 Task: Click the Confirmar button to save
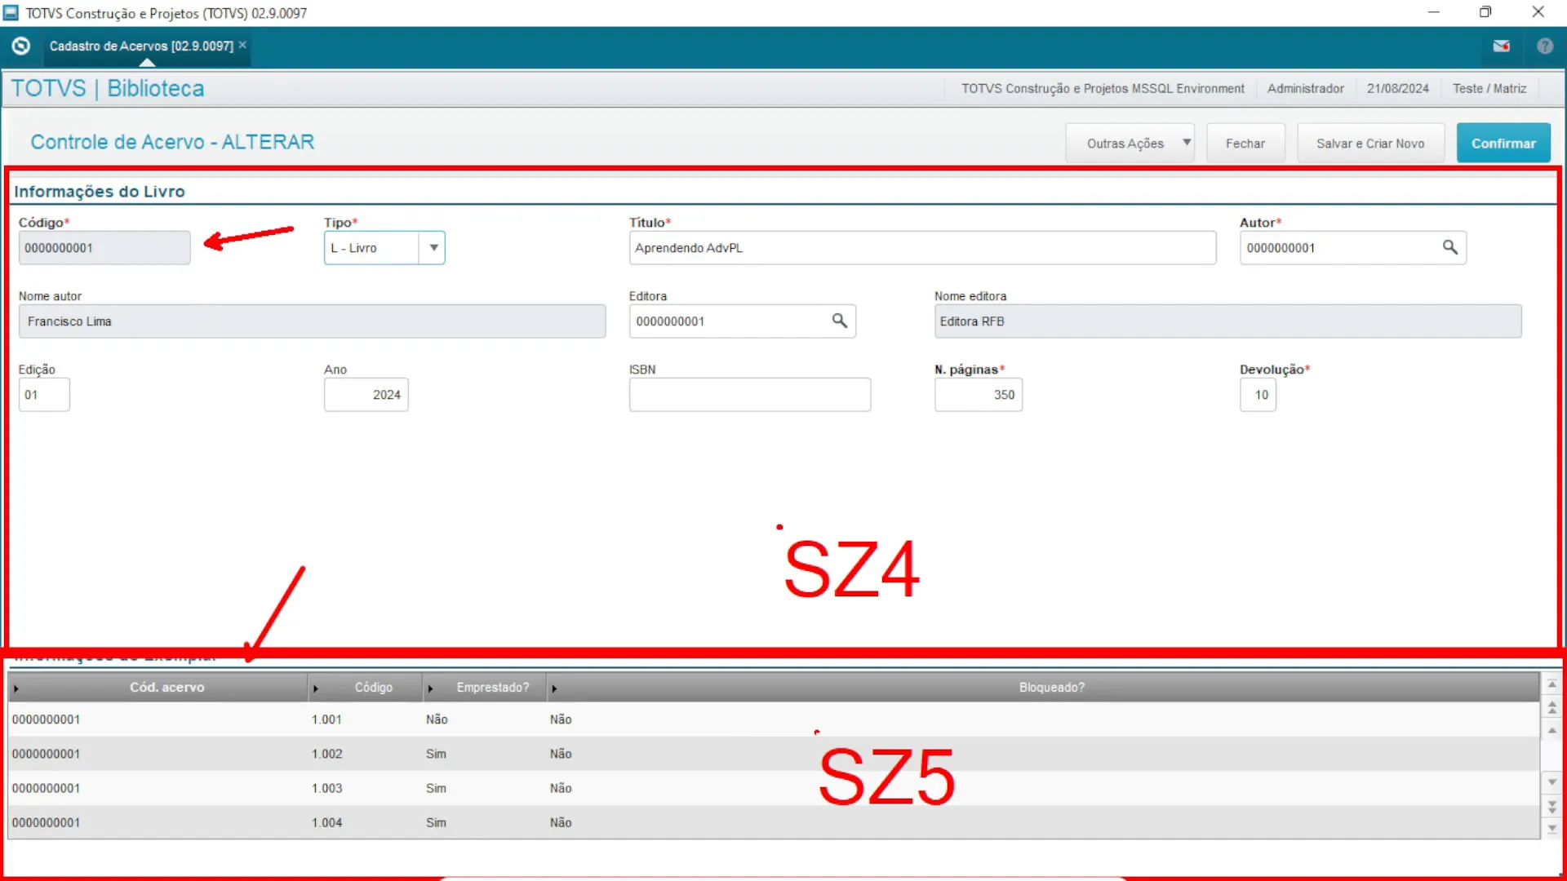pyautogui.click(x=1503, y=142)
